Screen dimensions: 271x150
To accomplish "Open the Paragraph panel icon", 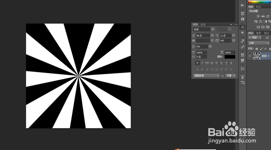I will (243, 33).
